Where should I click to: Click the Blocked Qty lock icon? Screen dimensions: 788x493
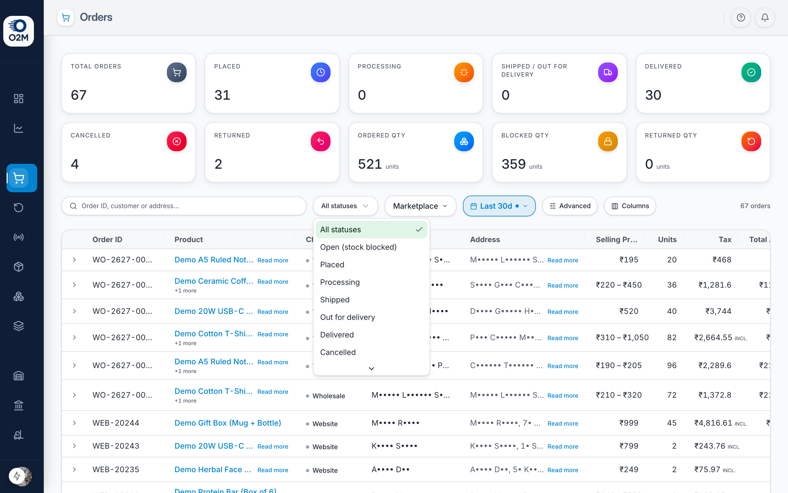click(x=608, y=142)
